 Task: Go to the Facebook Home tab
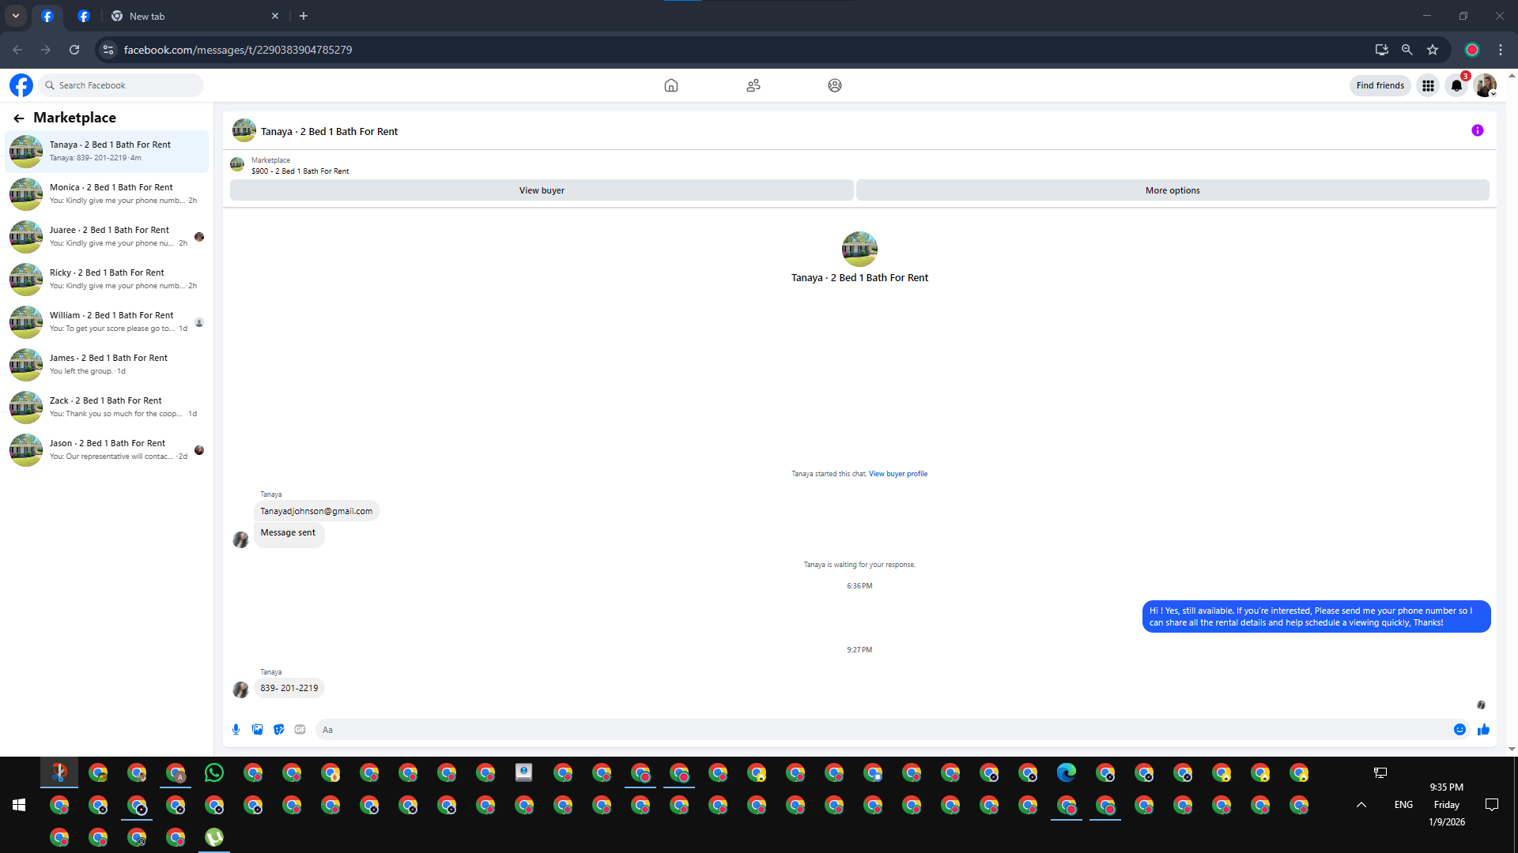pos(671,85)
